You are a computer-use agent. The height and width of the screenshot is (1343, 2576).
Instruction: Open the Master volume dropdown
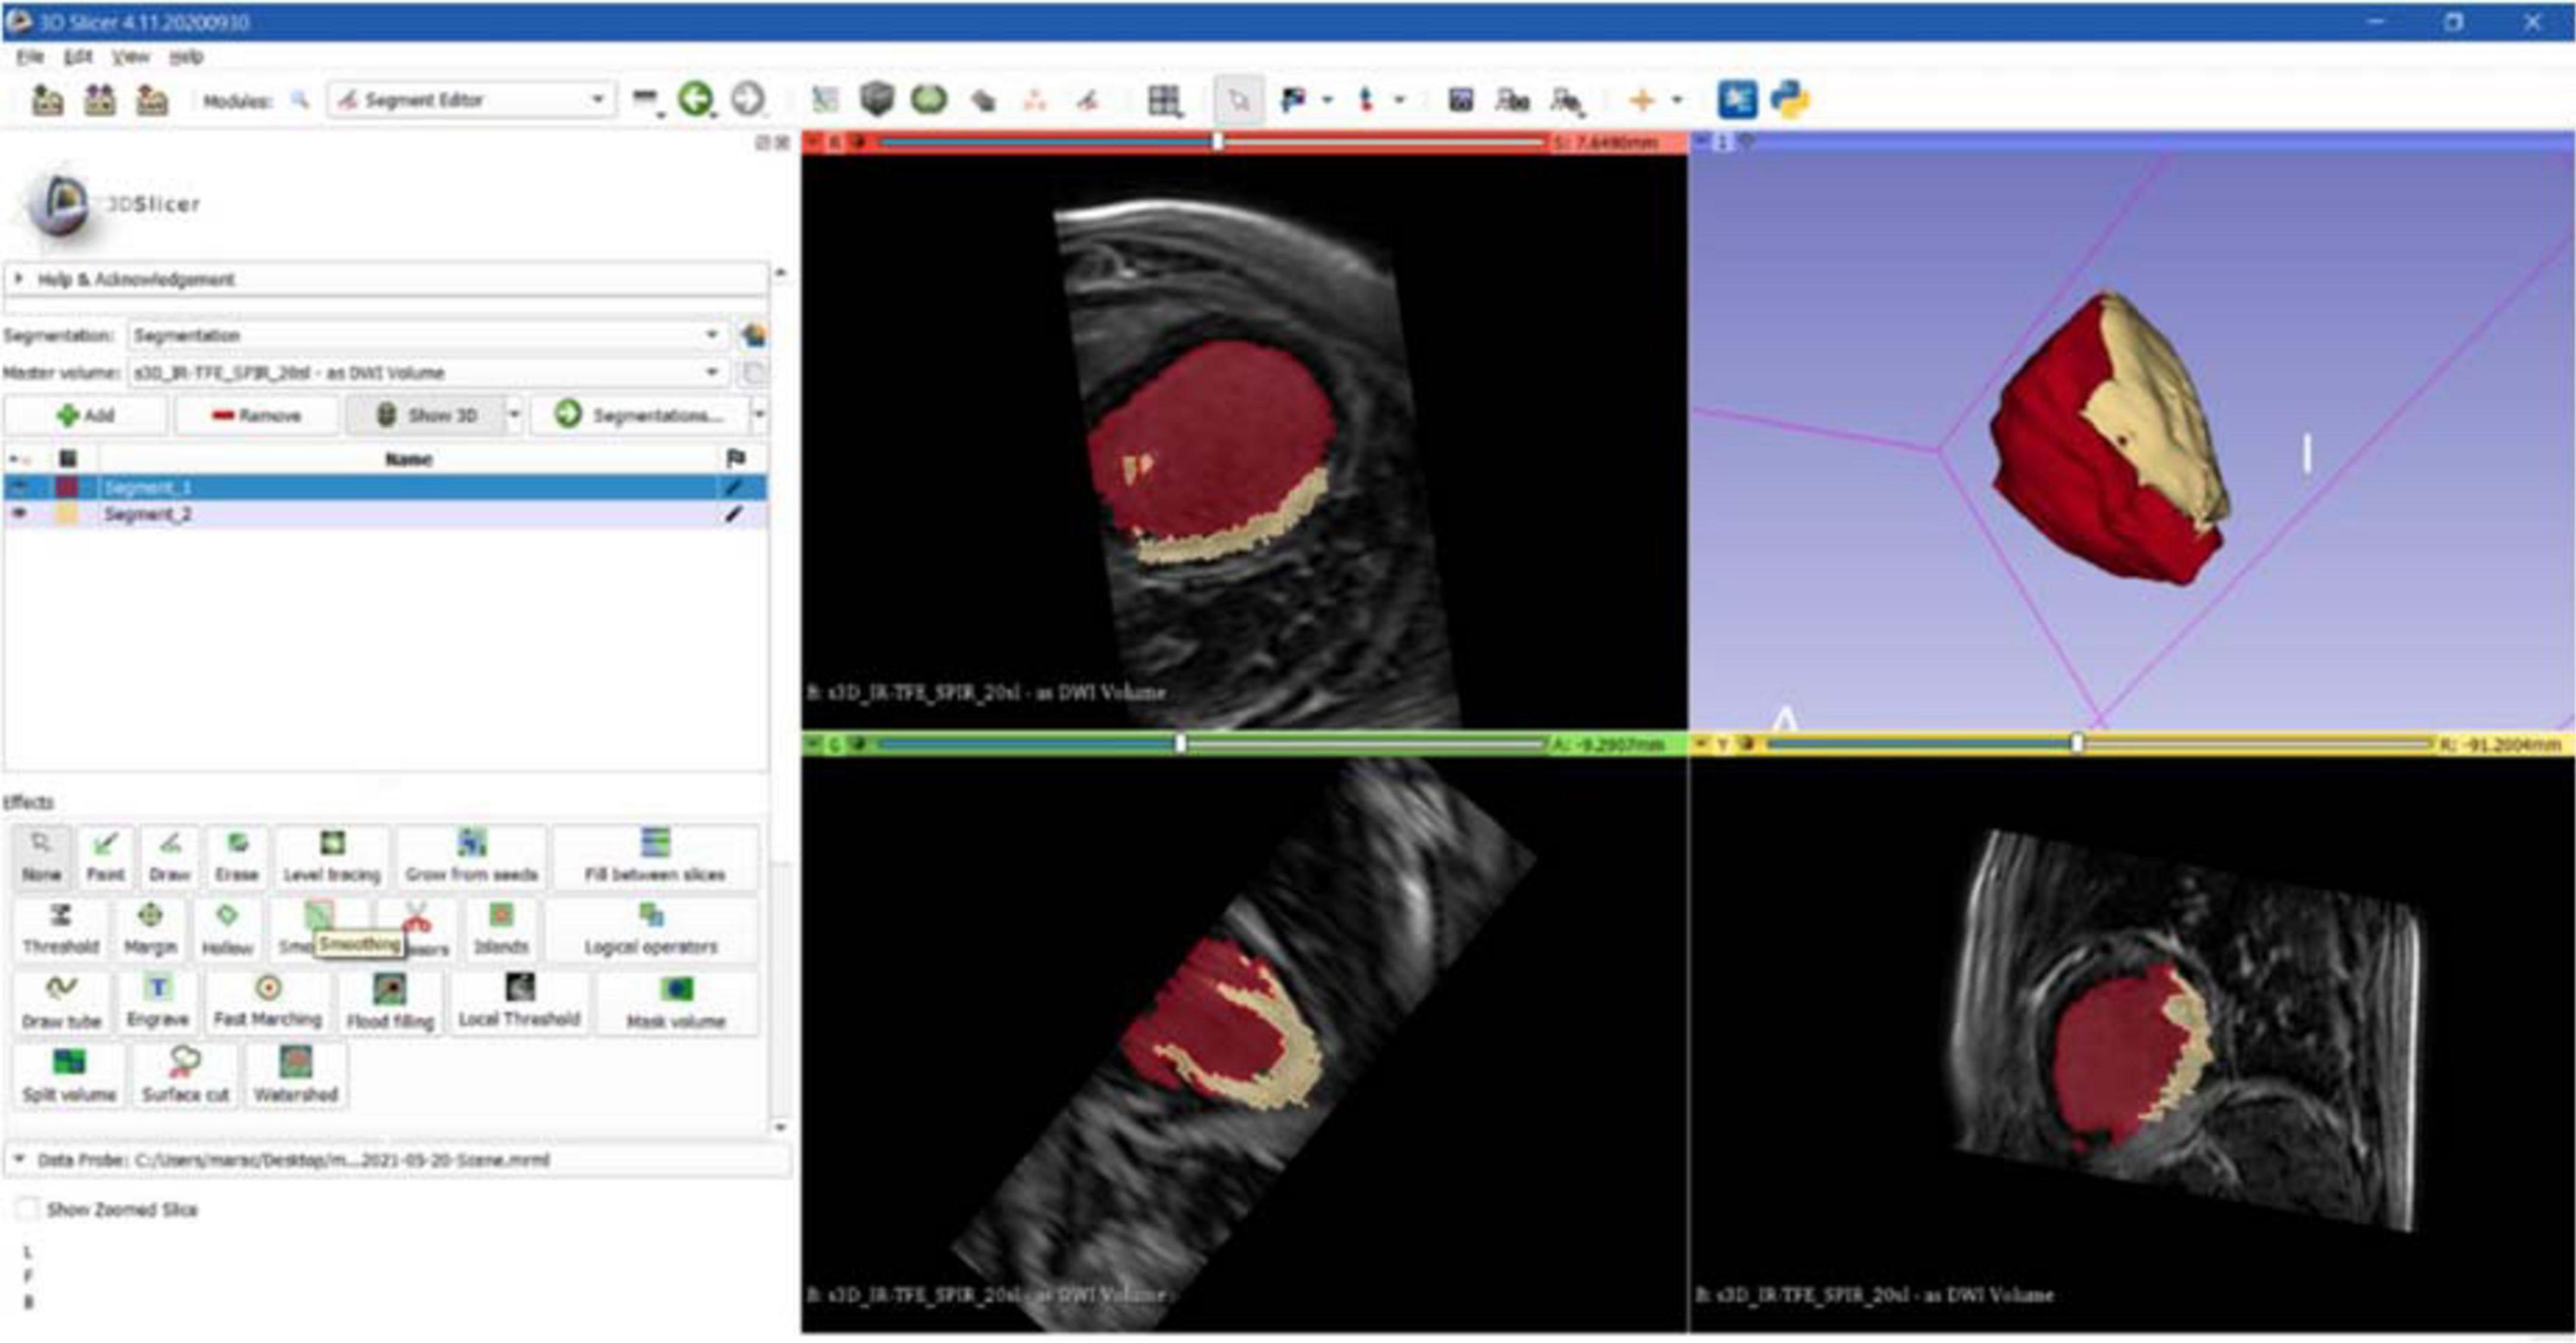pyautogui.click(x=427, y=373)
